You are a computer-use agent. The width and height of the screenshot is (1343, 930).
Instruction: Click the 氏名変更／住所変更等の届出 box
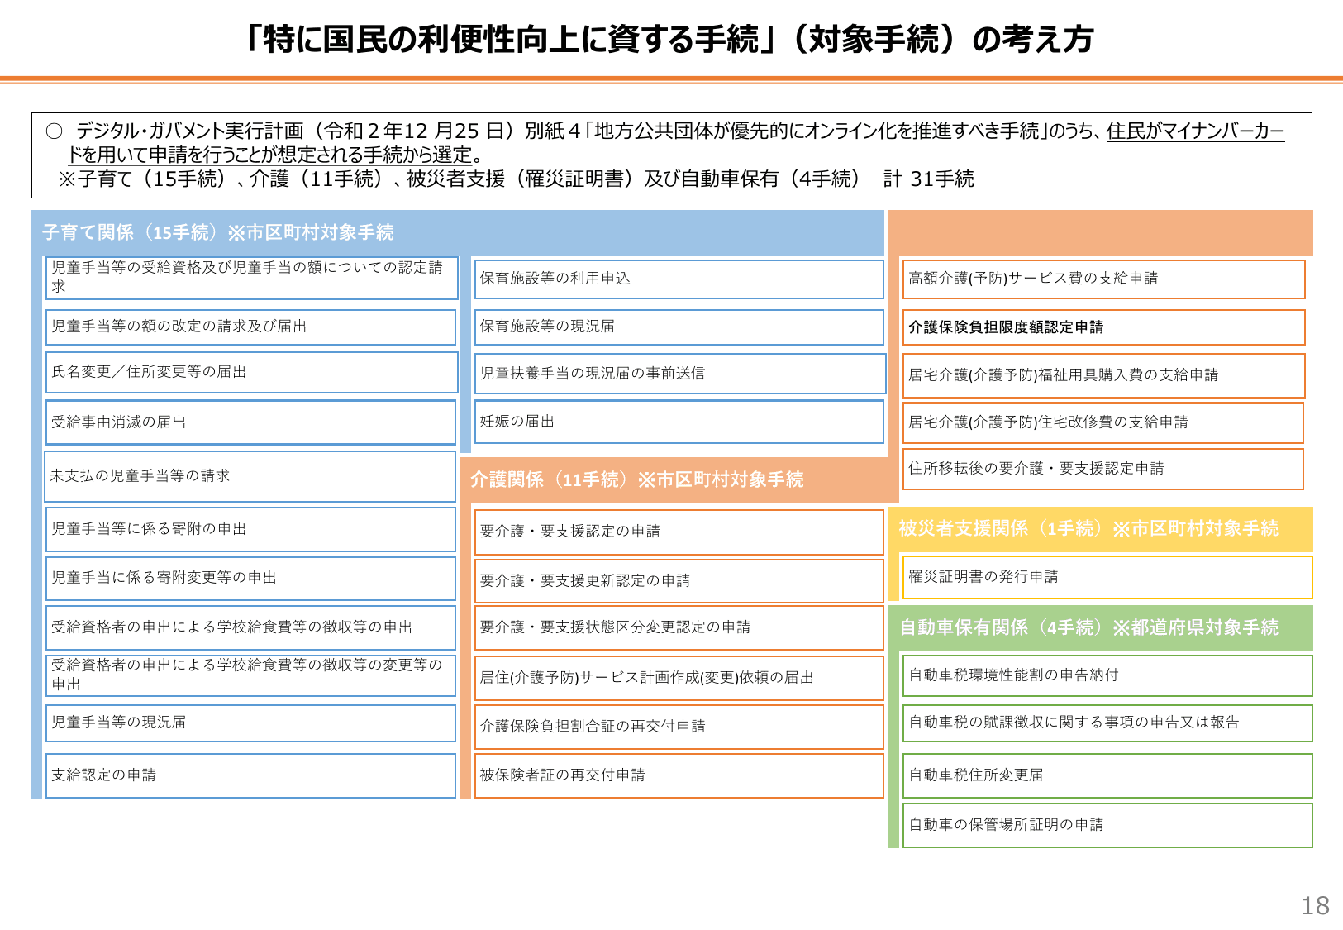coord(248,372)
